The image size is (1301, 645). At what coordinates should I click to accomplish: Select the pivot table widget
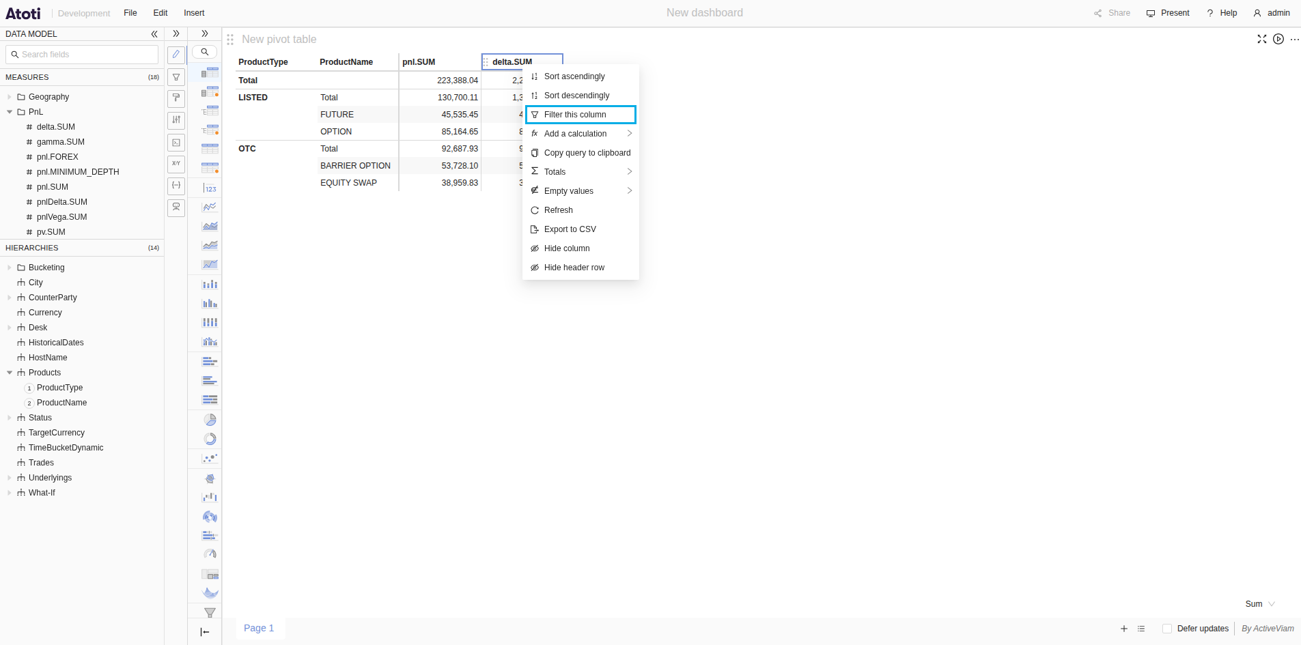pyautogui.click(x=210, y=72)
